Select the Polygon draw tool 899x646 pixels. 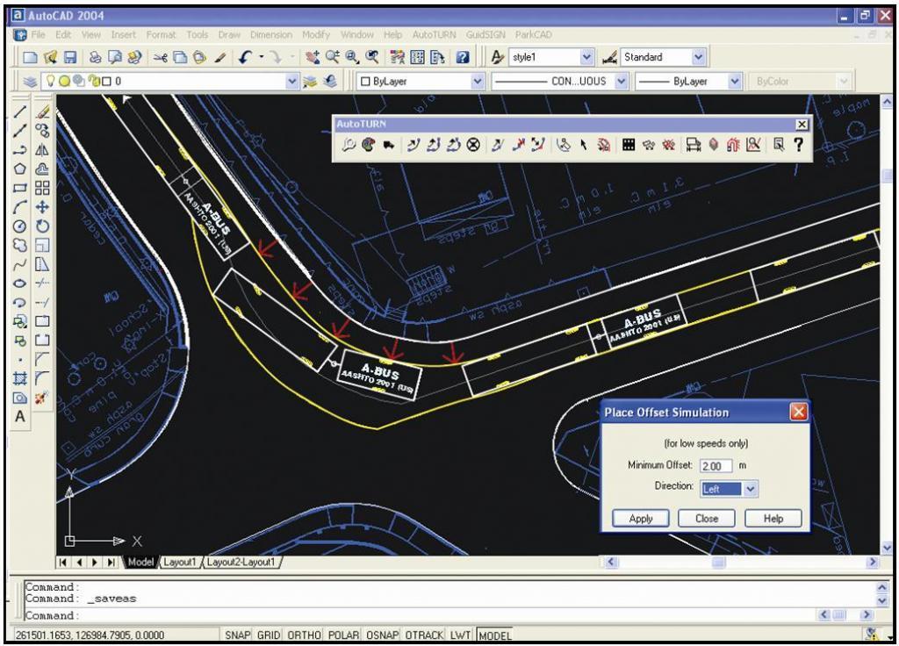(20, 169)
